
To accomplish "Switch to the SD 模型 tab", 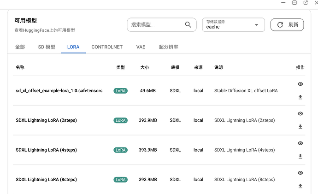I will click(47, 47).
